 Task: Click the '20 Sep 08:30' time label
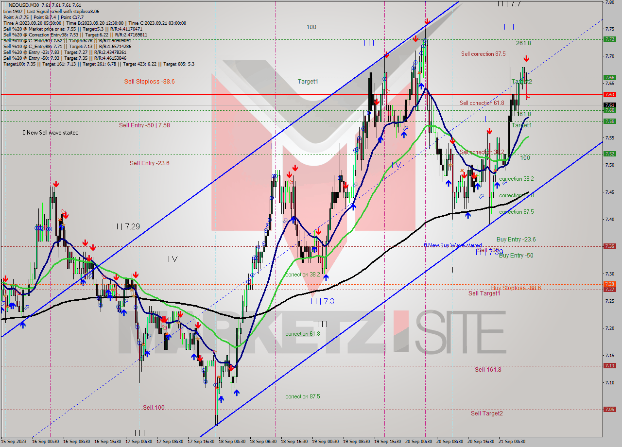[449, 442]
